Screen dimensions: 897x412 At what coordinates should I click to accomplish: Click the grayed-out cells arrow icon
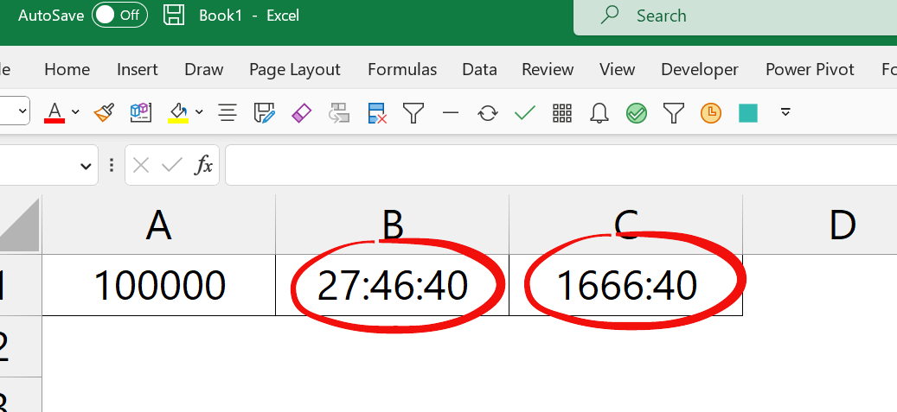click(339, 112)
